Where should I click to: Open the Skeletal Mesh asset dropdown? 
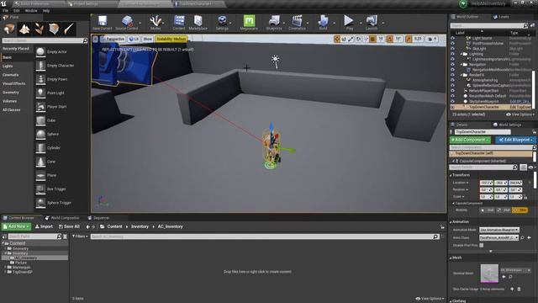515,270
